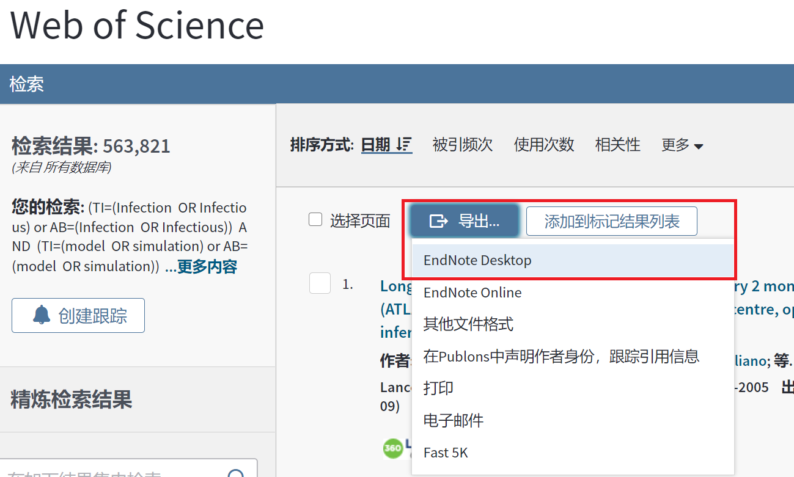
Task: Click the descending sort icon beside 日期
Action: pos(404,145)
